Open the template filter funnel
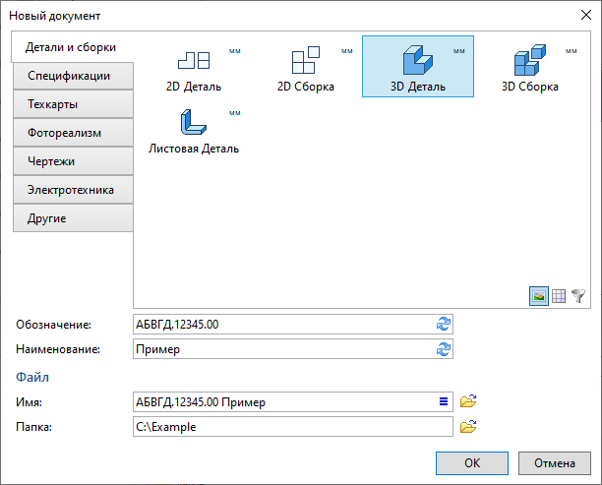This screenshot has height=485, width=602. (577, 295)
